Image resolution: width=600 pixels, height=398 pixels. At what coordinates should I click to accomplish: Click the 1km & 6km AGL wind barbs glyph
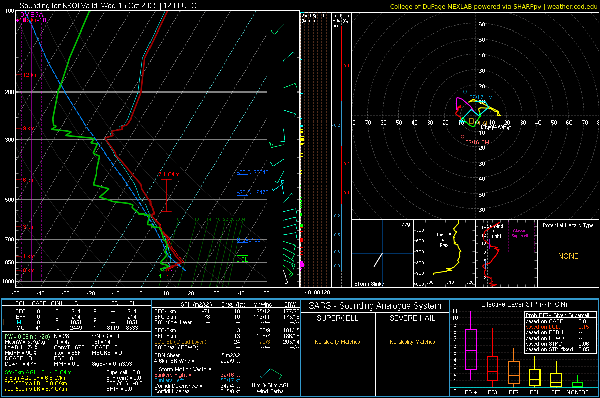coord(271,374)
